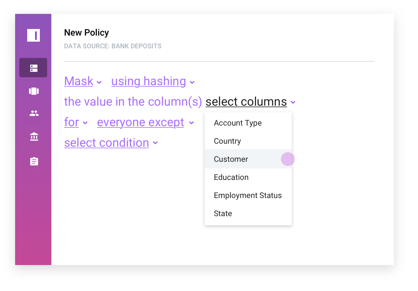Select State from column list
This screenshot has width=418, height=291.
tap(248, 213)
